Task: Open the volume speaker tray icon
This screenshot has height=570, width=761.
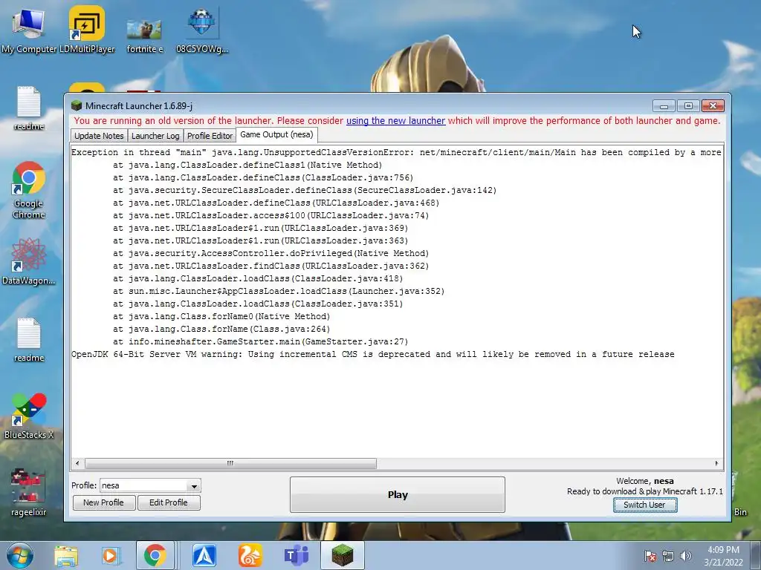Action: pyautogui.click(x=686, y=556)
